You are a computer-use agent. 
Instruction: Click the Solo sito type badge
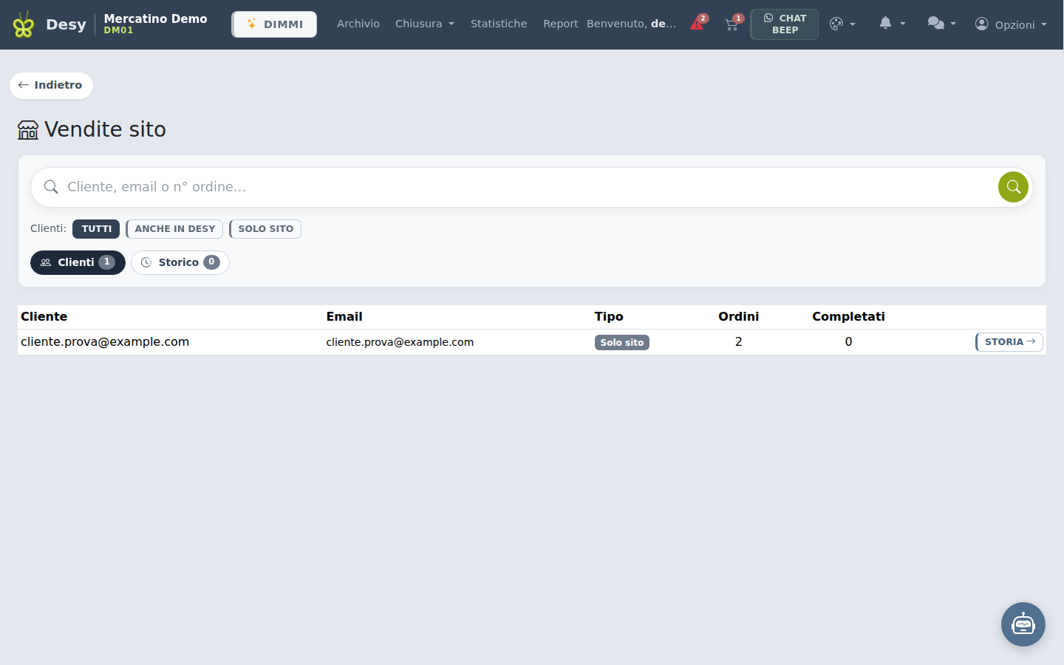point(622,343)
